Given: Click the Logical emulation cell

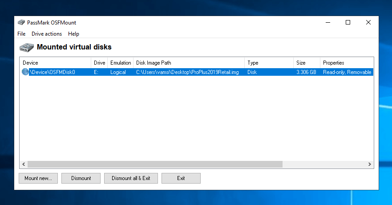Looking at the screenshot, I should tap(118, 72).
